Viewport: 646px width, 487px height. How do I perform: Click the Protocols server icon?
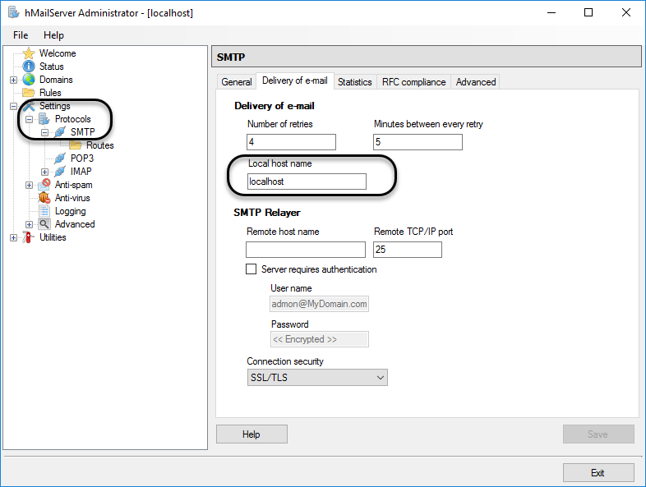tap(44, 119)
